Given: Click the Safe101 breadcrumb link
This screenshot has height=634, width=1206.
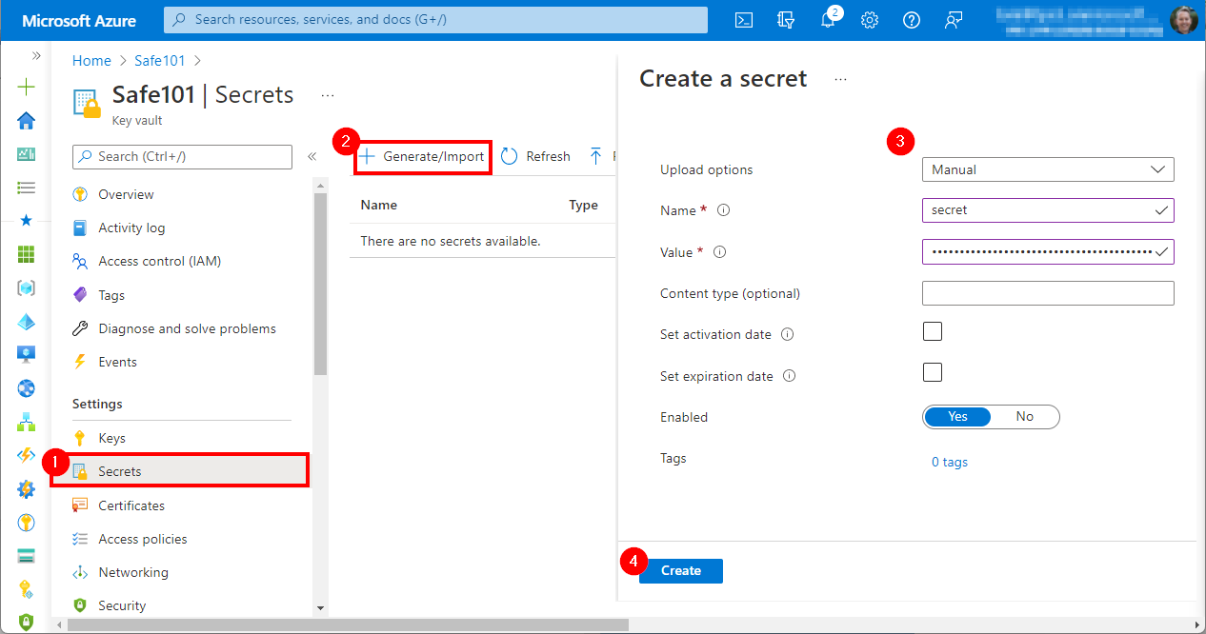Looking at the screenshot, I should coord(161,60).
